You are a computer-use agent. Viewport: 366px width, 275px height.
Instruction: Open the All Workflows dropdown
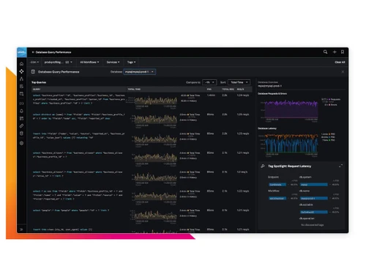coord(89,62)
